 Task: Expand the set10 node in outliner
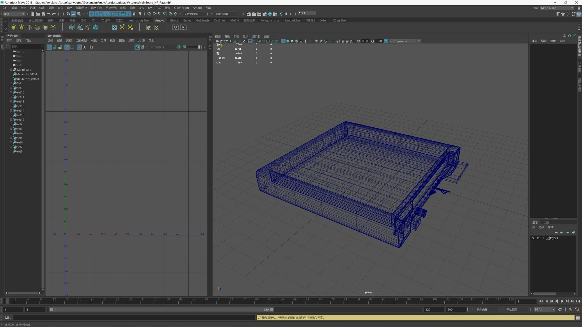click(x=11, y=92)
